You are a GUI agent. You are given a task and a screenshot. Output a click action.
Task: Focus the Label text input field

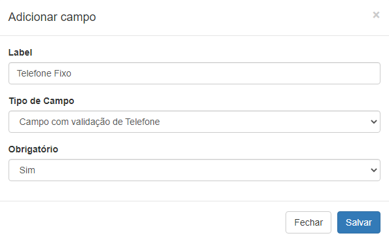[194, 73]
